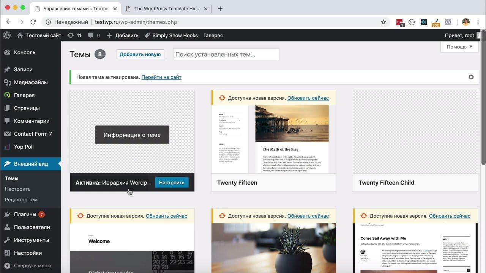Open the Welcome theme thumbnail

click(x=132, y=248)
